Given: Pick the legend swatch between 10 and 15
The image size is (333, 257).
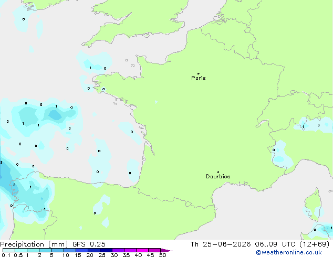Looking at the screenshot, I should (x=69, y=250).
